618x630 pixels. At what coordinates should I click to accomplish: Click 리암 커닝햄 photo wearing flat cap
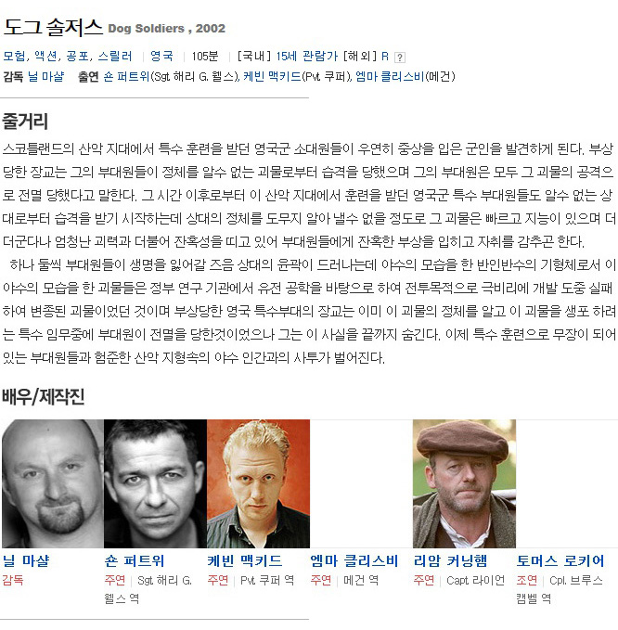pyautogui.click(x=464, y=483)
